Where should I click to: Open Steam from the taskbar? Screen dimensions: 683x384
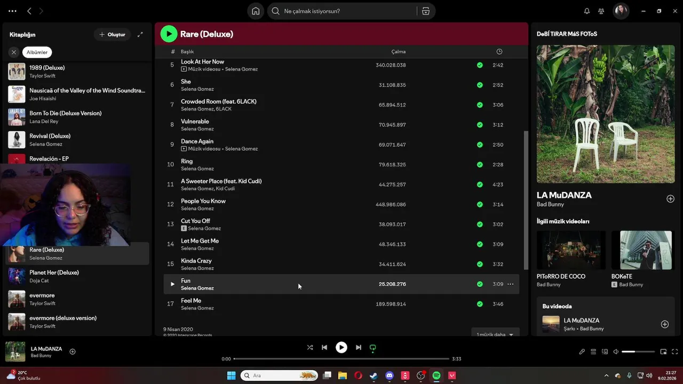coord(374,375)
